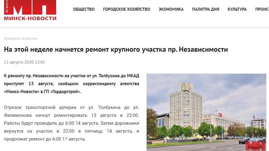269x151 pixels.
Task: Open the Минск-Новости logo homepage link
Action: point(30,10)
